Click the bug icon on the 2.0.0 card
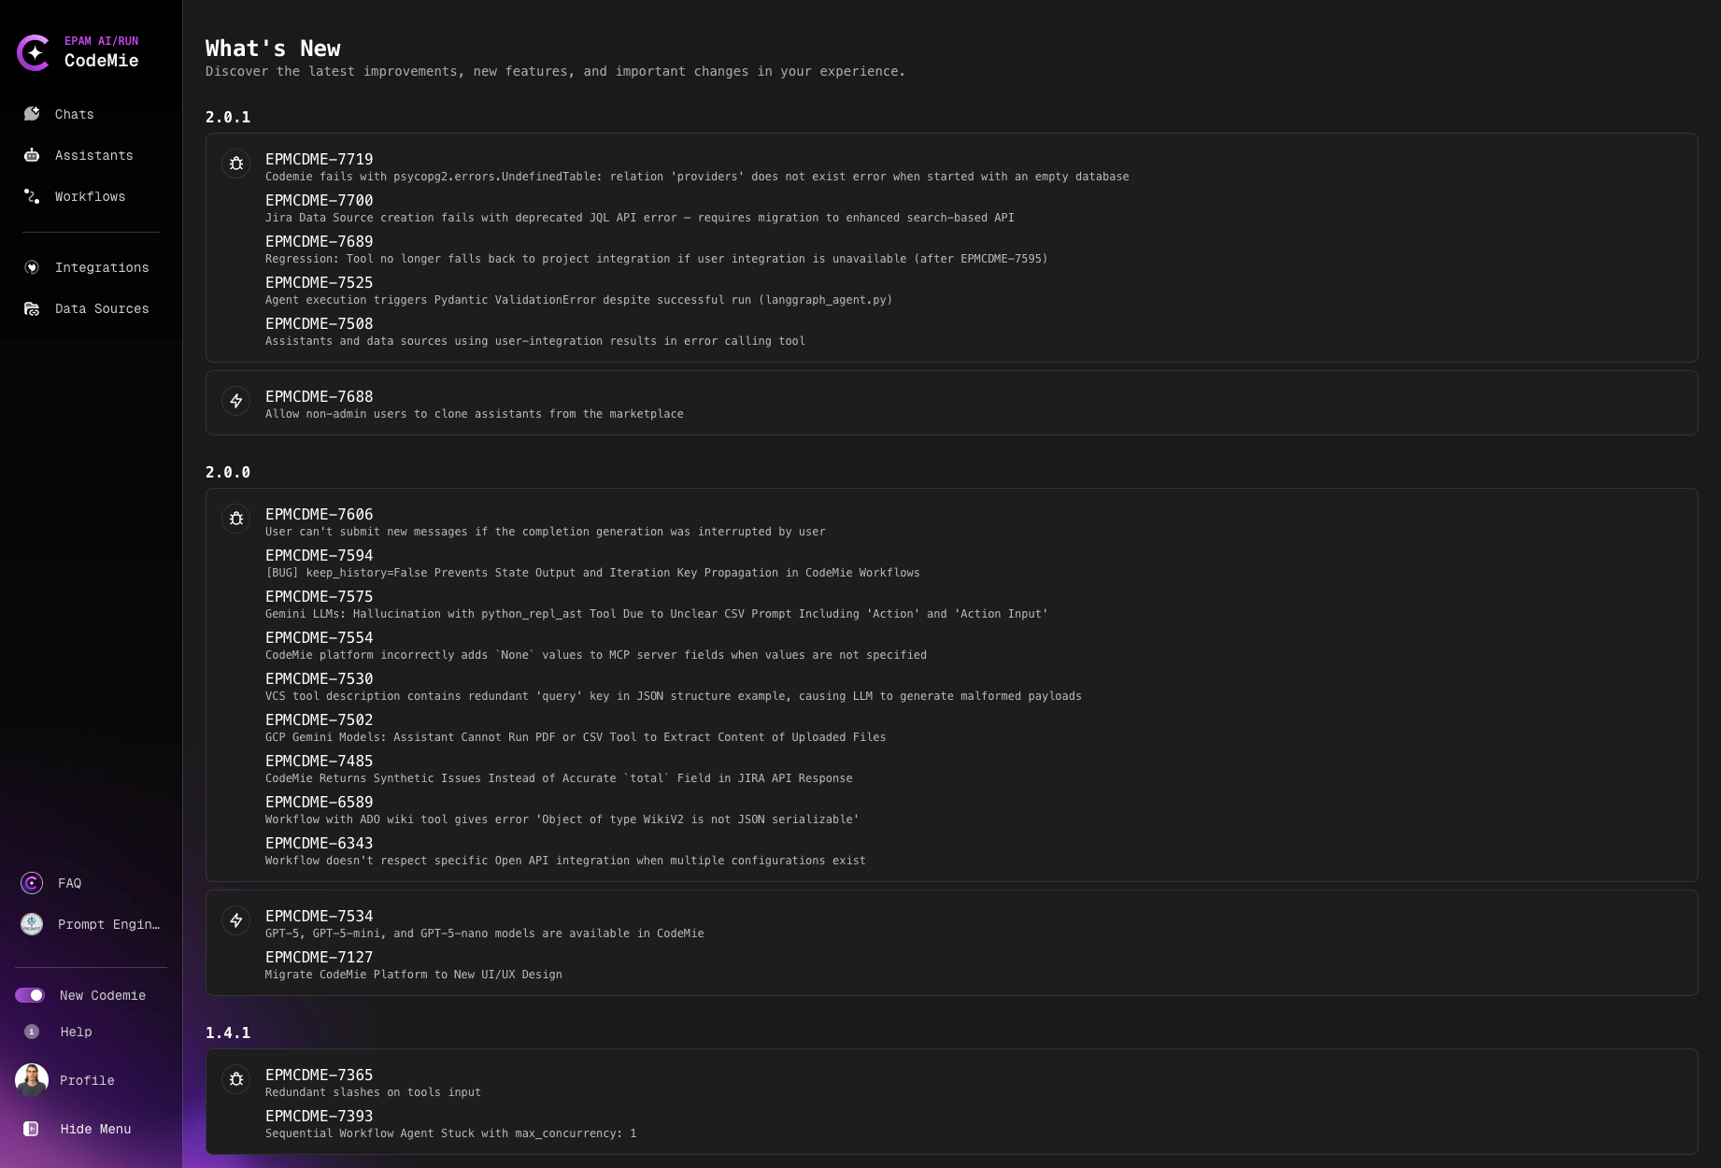 pyautogui.click(x=235, y=519)
